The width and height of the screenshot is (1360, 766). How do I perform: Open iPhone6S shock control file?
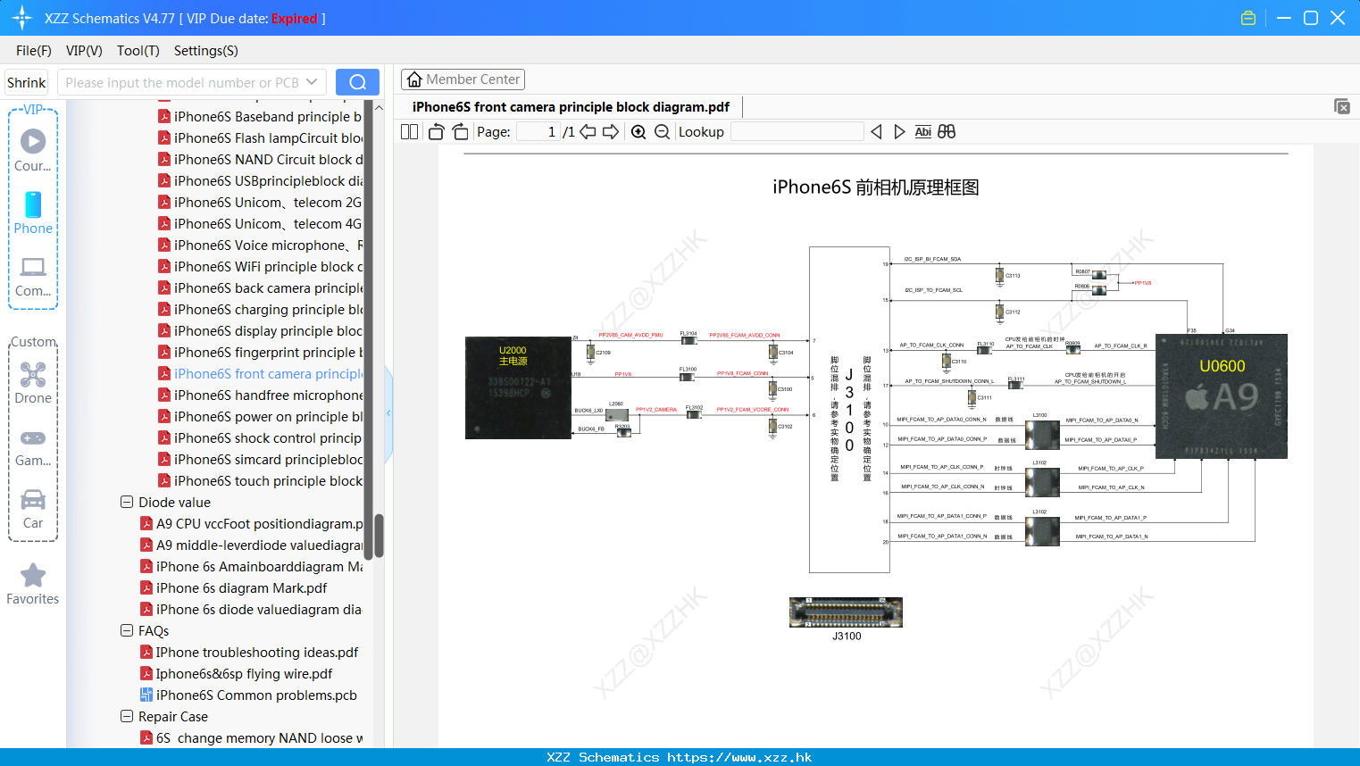260,437
